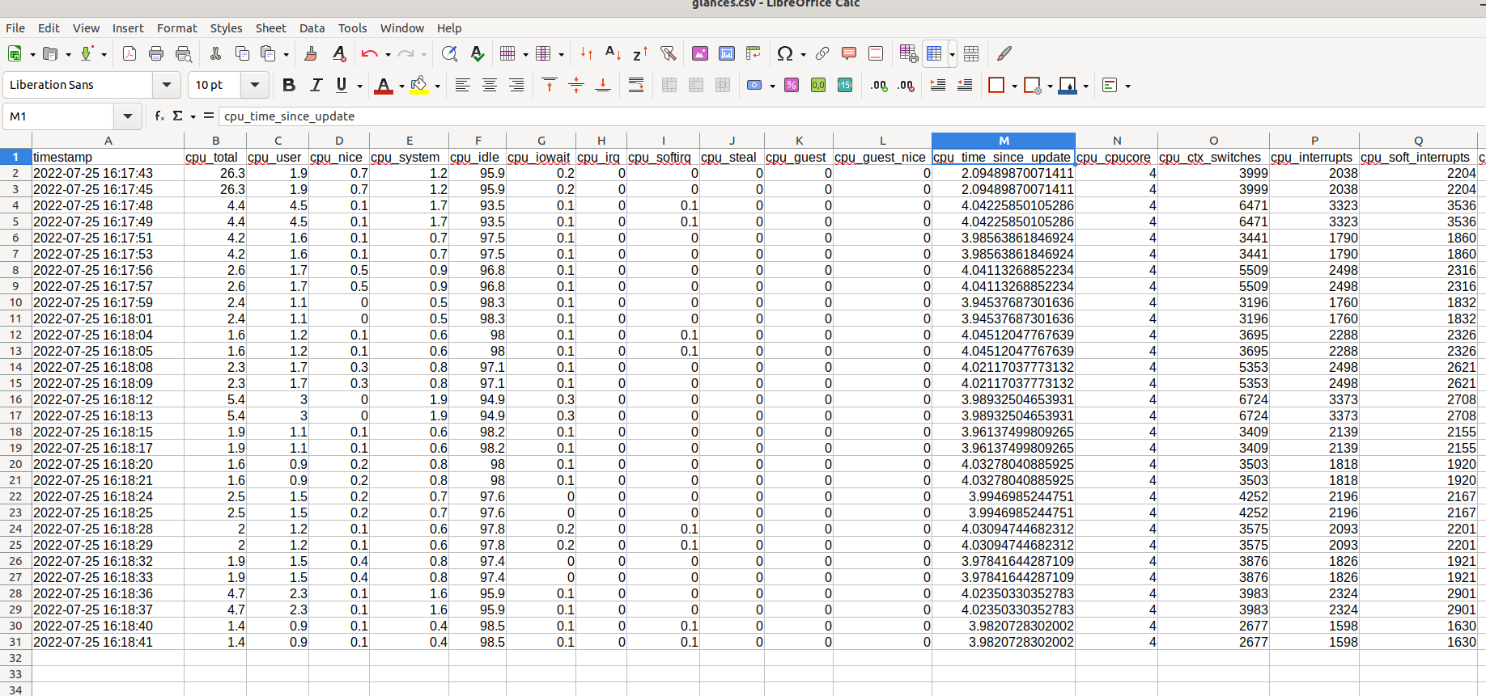Image resolution: width=1486 pixels, height=696 pixels.
Task: Select cell with timestamp 2022-07-25 16:18:41
Action: tap(108, 642)
